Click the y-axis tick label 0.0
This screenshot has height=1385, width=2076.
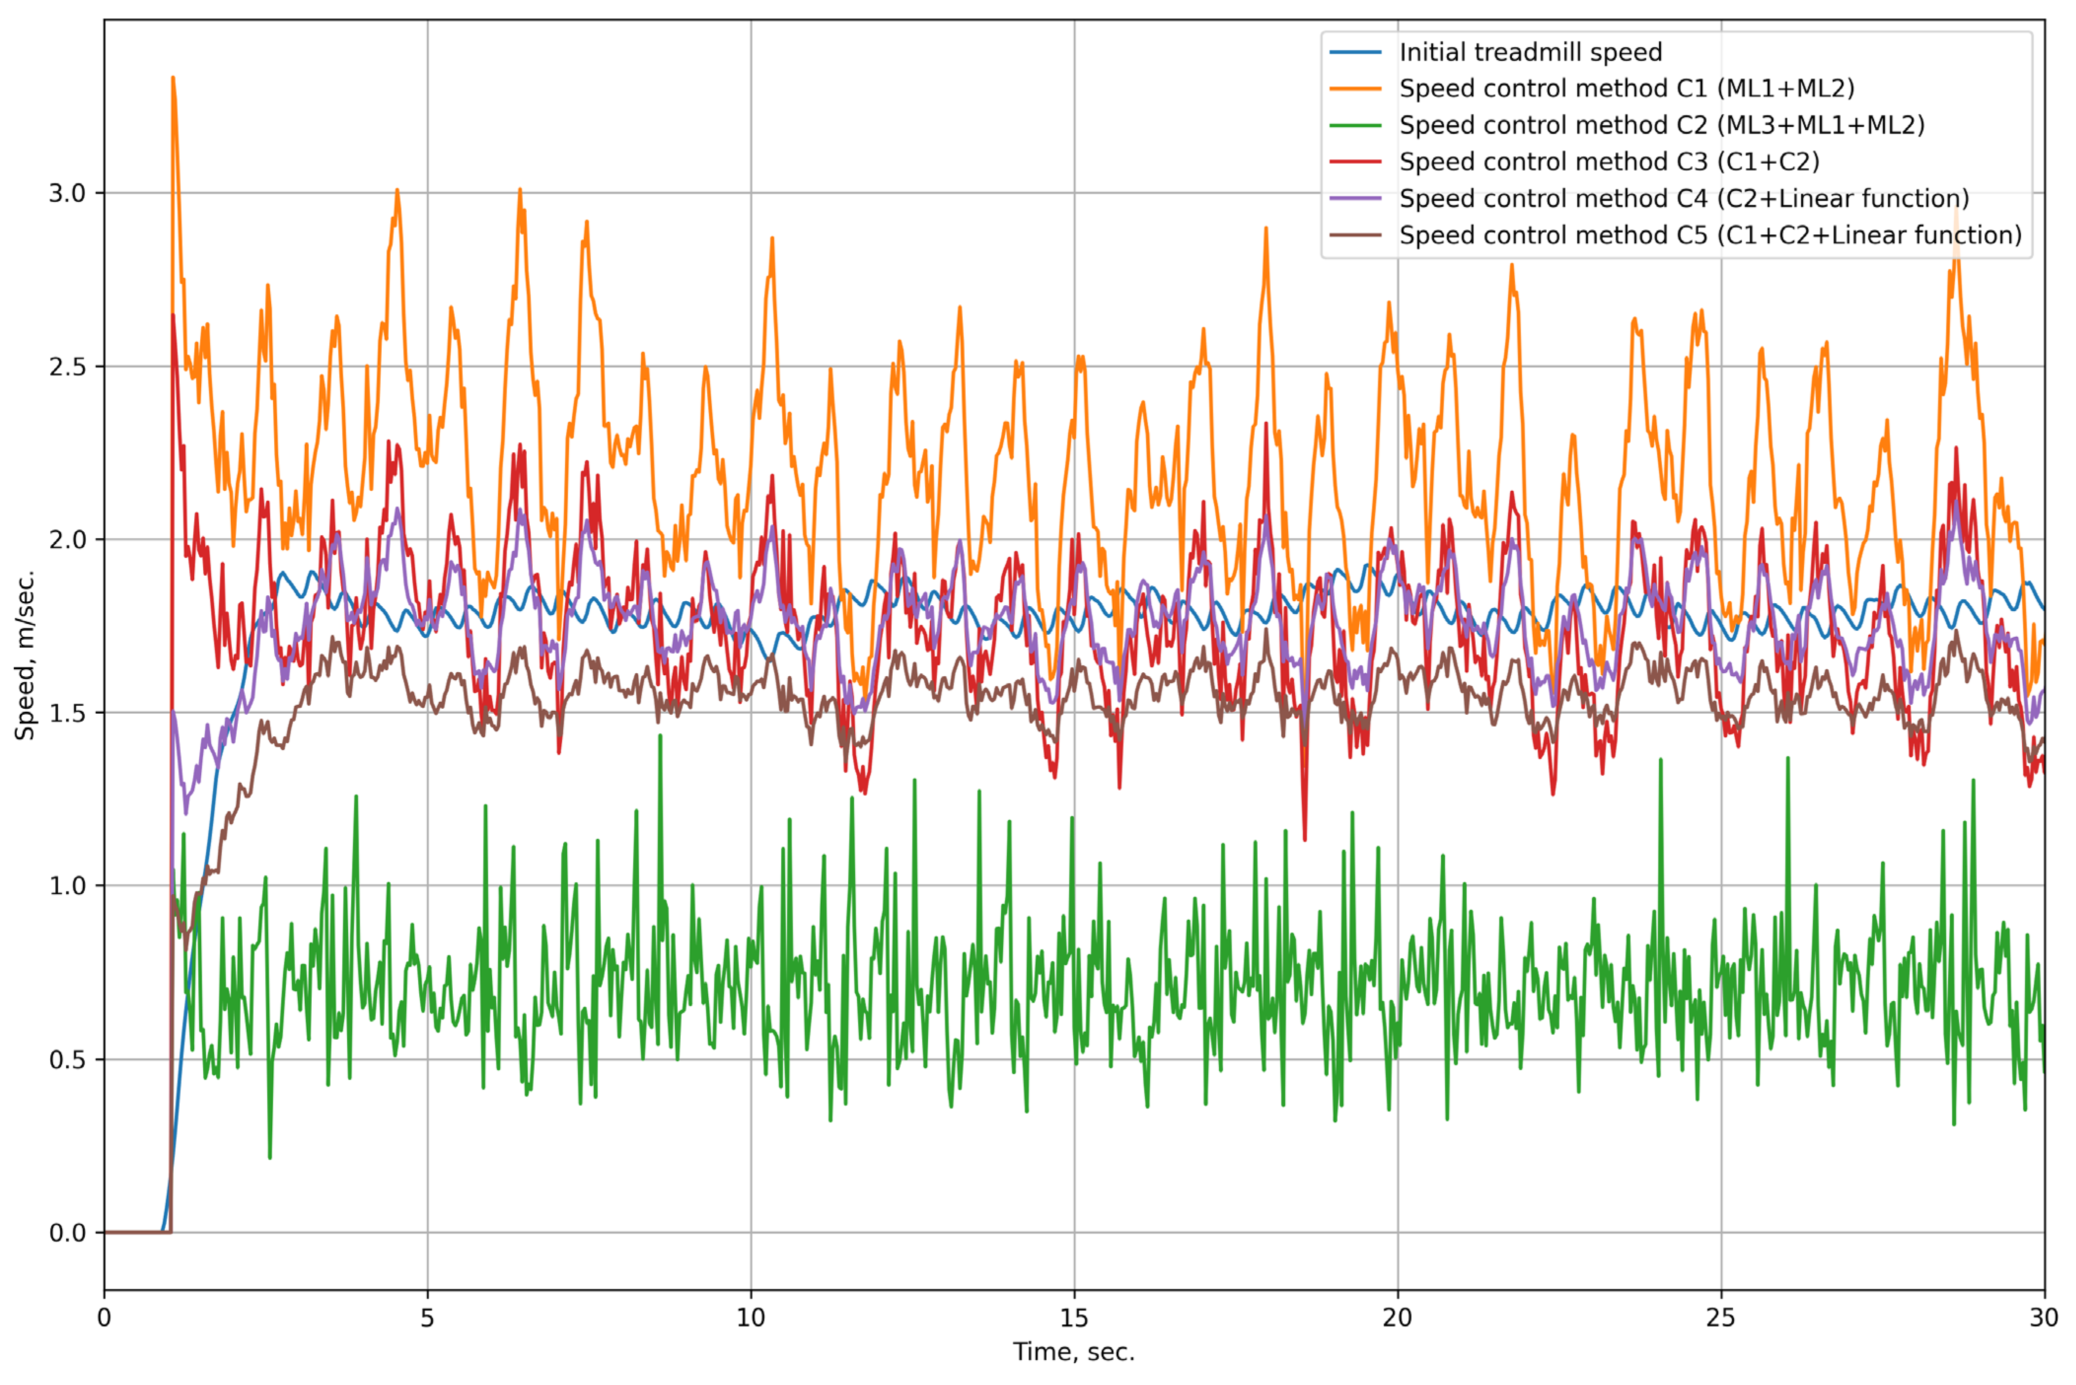point(67,1233)
